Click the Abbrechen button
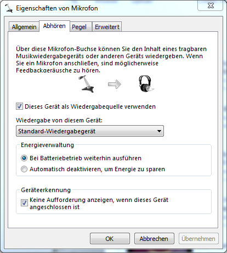The width and height of the screenshot is (227, 253). pos(154,239)
